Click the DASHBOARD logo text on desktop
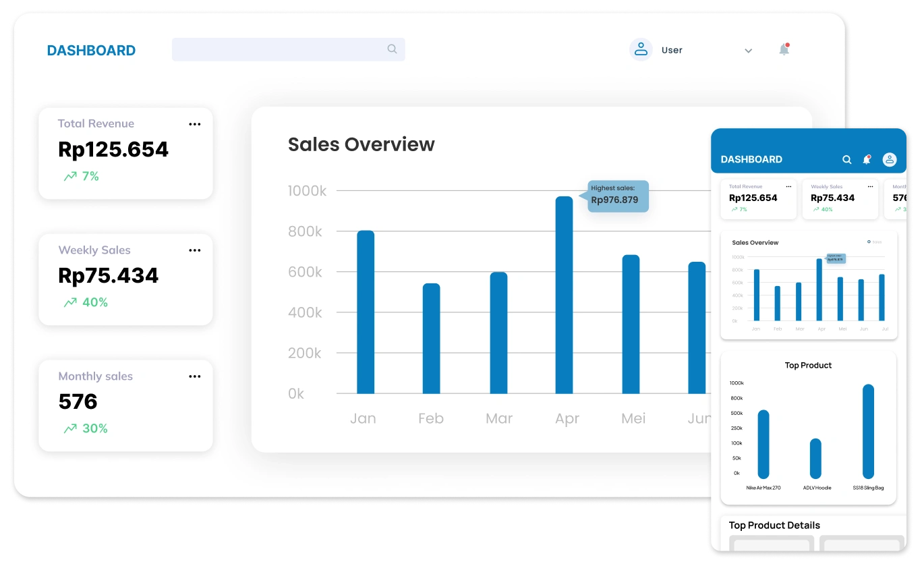This screenshot has width=922, height=564. point(91,51)
